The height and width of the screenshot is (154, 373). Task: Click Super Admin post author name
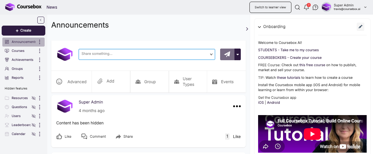(91, 102)
